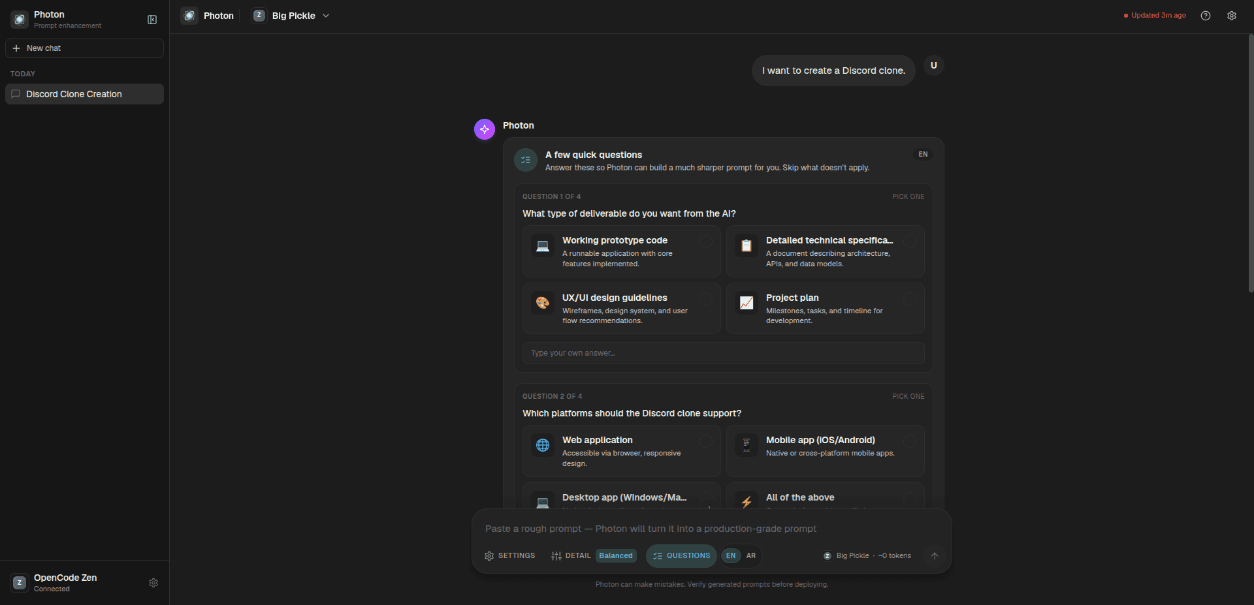Click the Z icon beside Big Pickle token count
1254x605 pixels.
tap(828, 556)
